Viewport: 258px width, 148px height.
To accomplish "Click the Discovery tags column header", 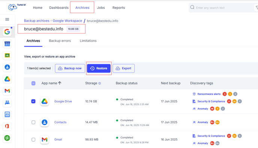I will pos(202,83).
